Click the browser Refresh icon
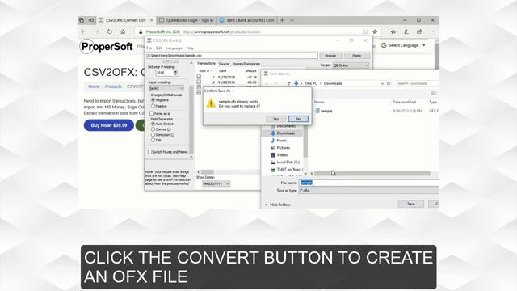The image size is (517, 291). click(x=110, y=32)
